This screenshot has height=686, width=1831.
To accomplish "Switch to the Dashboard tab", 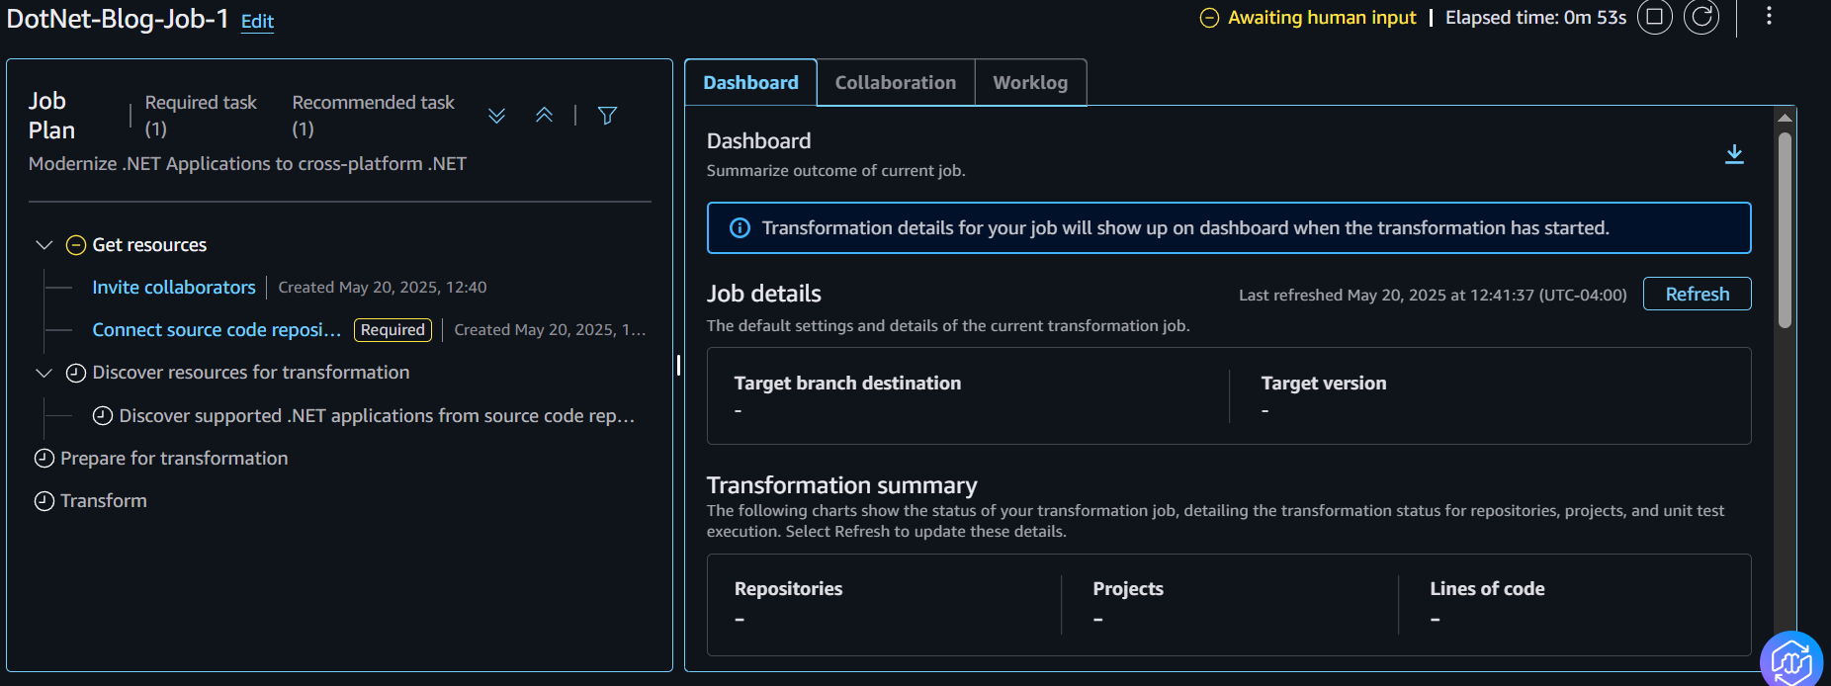I will point(750,83).
